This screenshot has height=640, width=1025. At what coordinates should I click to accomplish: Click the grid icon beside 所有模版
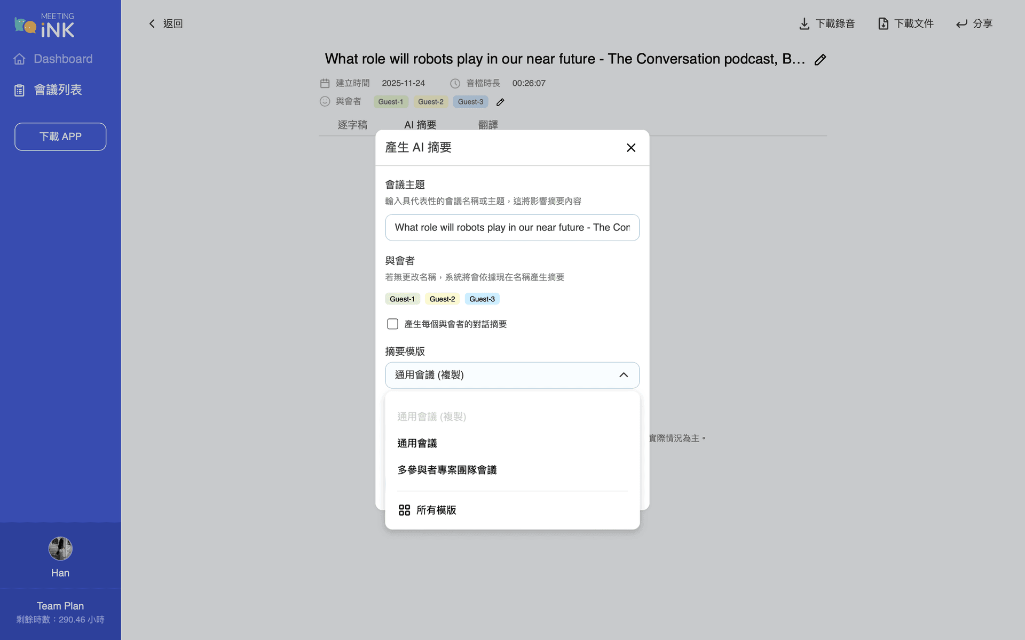(404, 510)
